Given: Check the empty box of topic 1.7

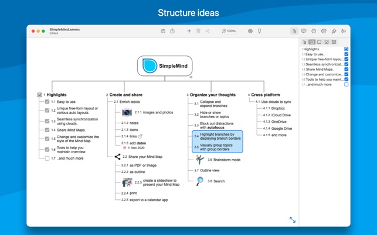Looking at the screenshot, I should (x=47, y=158).
